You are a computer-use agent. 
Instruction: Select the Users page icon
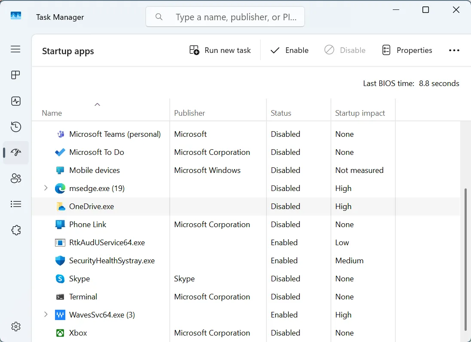[x=15, y=178]
